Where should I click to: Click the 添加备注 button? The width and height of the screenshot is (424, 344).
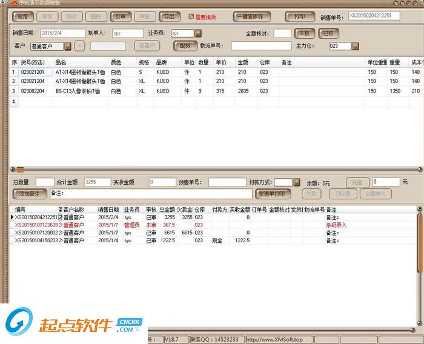(x=30, y=194)
